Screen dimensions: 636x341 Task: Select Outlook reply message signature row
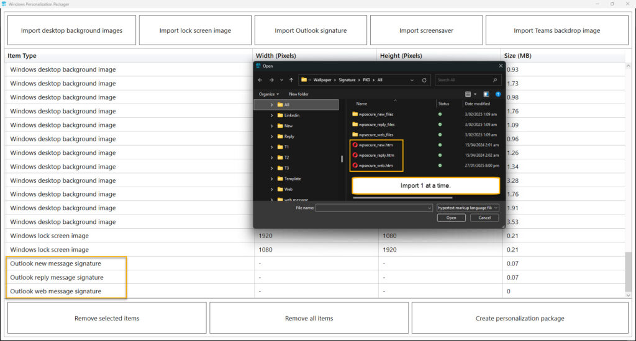click(315, 277)
